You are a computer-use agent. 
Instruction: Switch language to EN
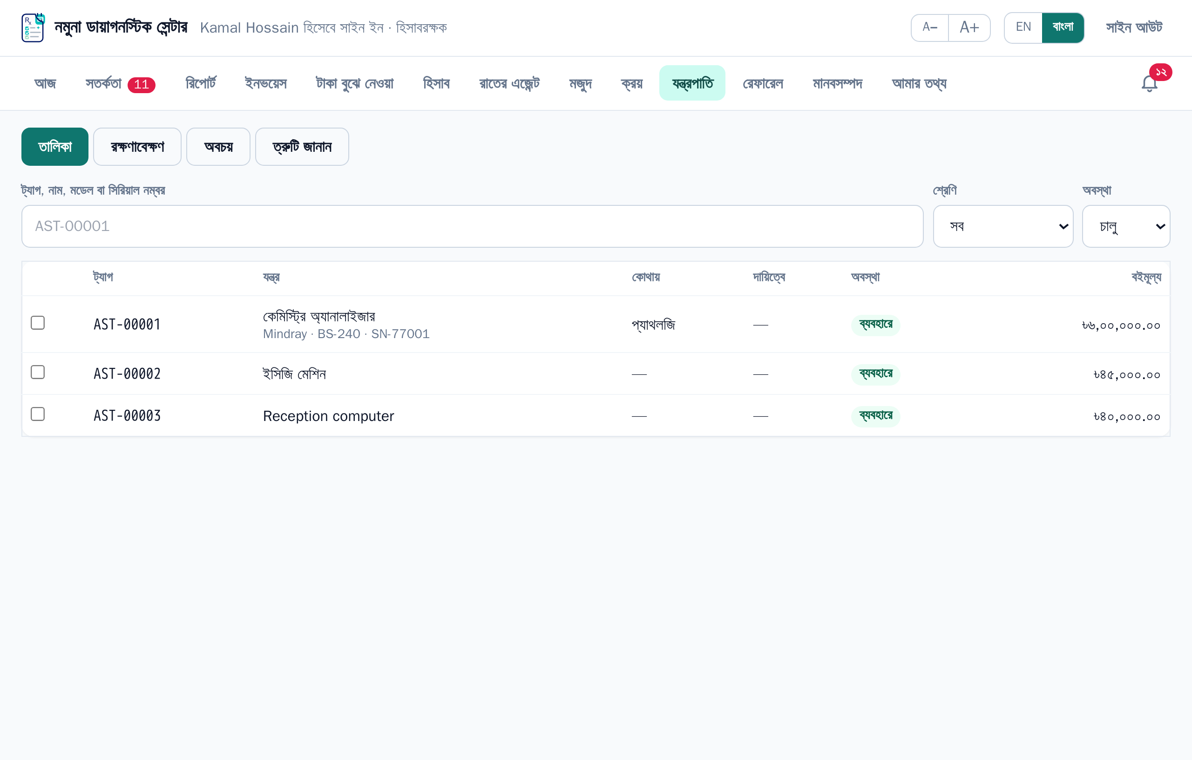(x=1023, y=28)
